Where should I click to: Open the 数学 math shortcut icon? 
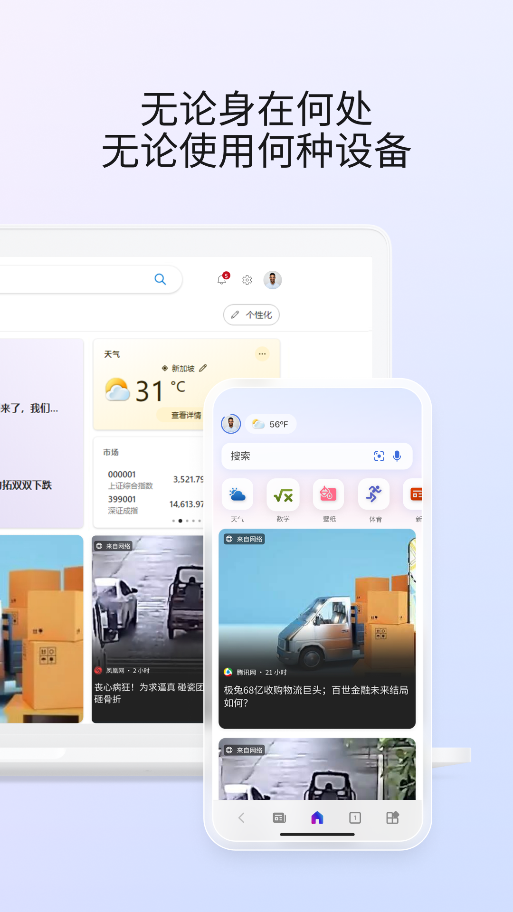click(x=283, y=495)
